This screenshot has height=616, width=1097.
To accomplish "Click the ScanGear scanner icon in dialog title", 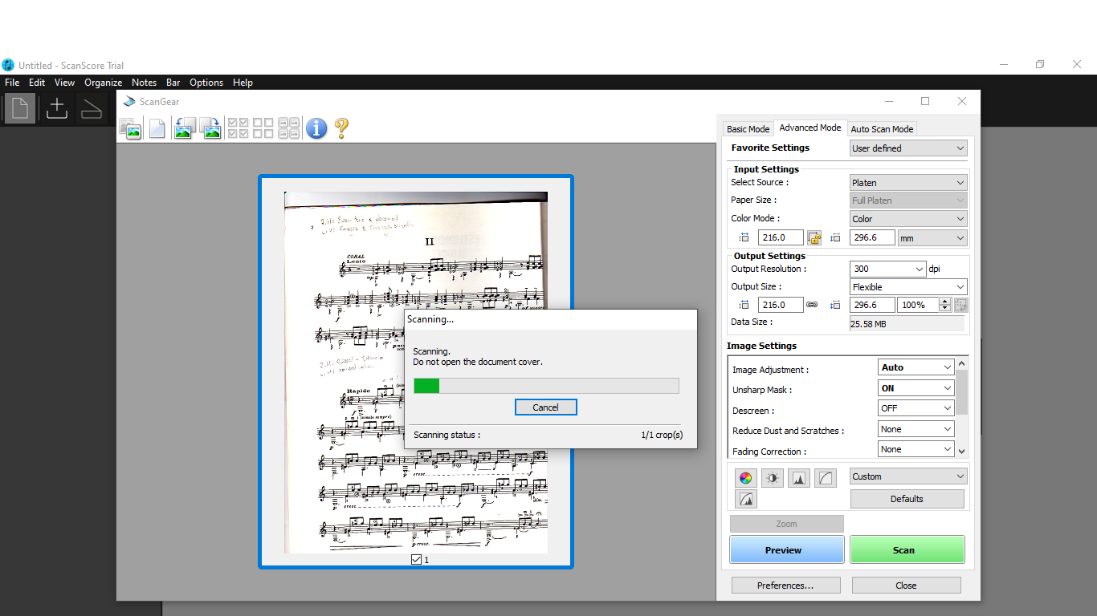I will [128, 102].
